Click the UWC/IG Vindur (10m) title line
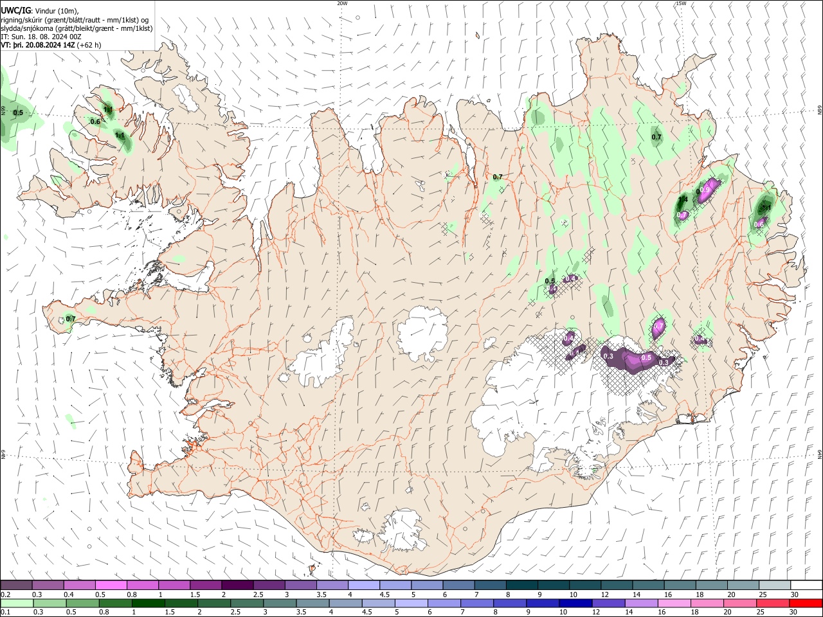 39,10
